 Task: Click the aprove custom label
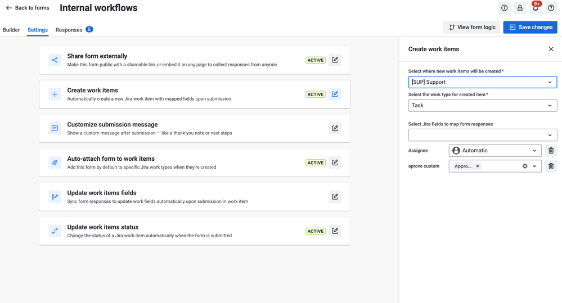coord(424,166)
